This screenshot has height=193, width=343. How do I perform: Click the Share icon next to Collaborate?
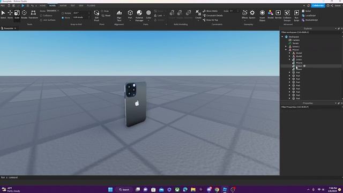pyautogui.click(x=332, y=5)
